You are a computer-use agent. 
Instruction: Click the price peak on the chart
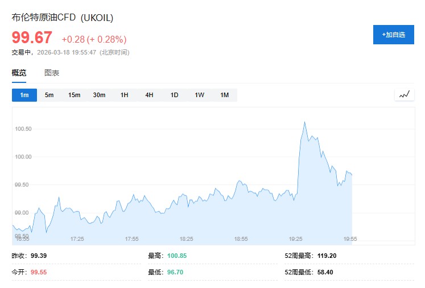305,122
